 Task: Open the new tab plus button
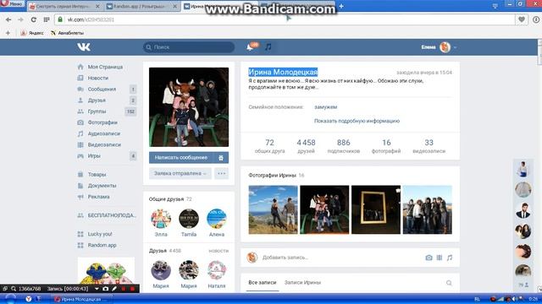point(341,6)
